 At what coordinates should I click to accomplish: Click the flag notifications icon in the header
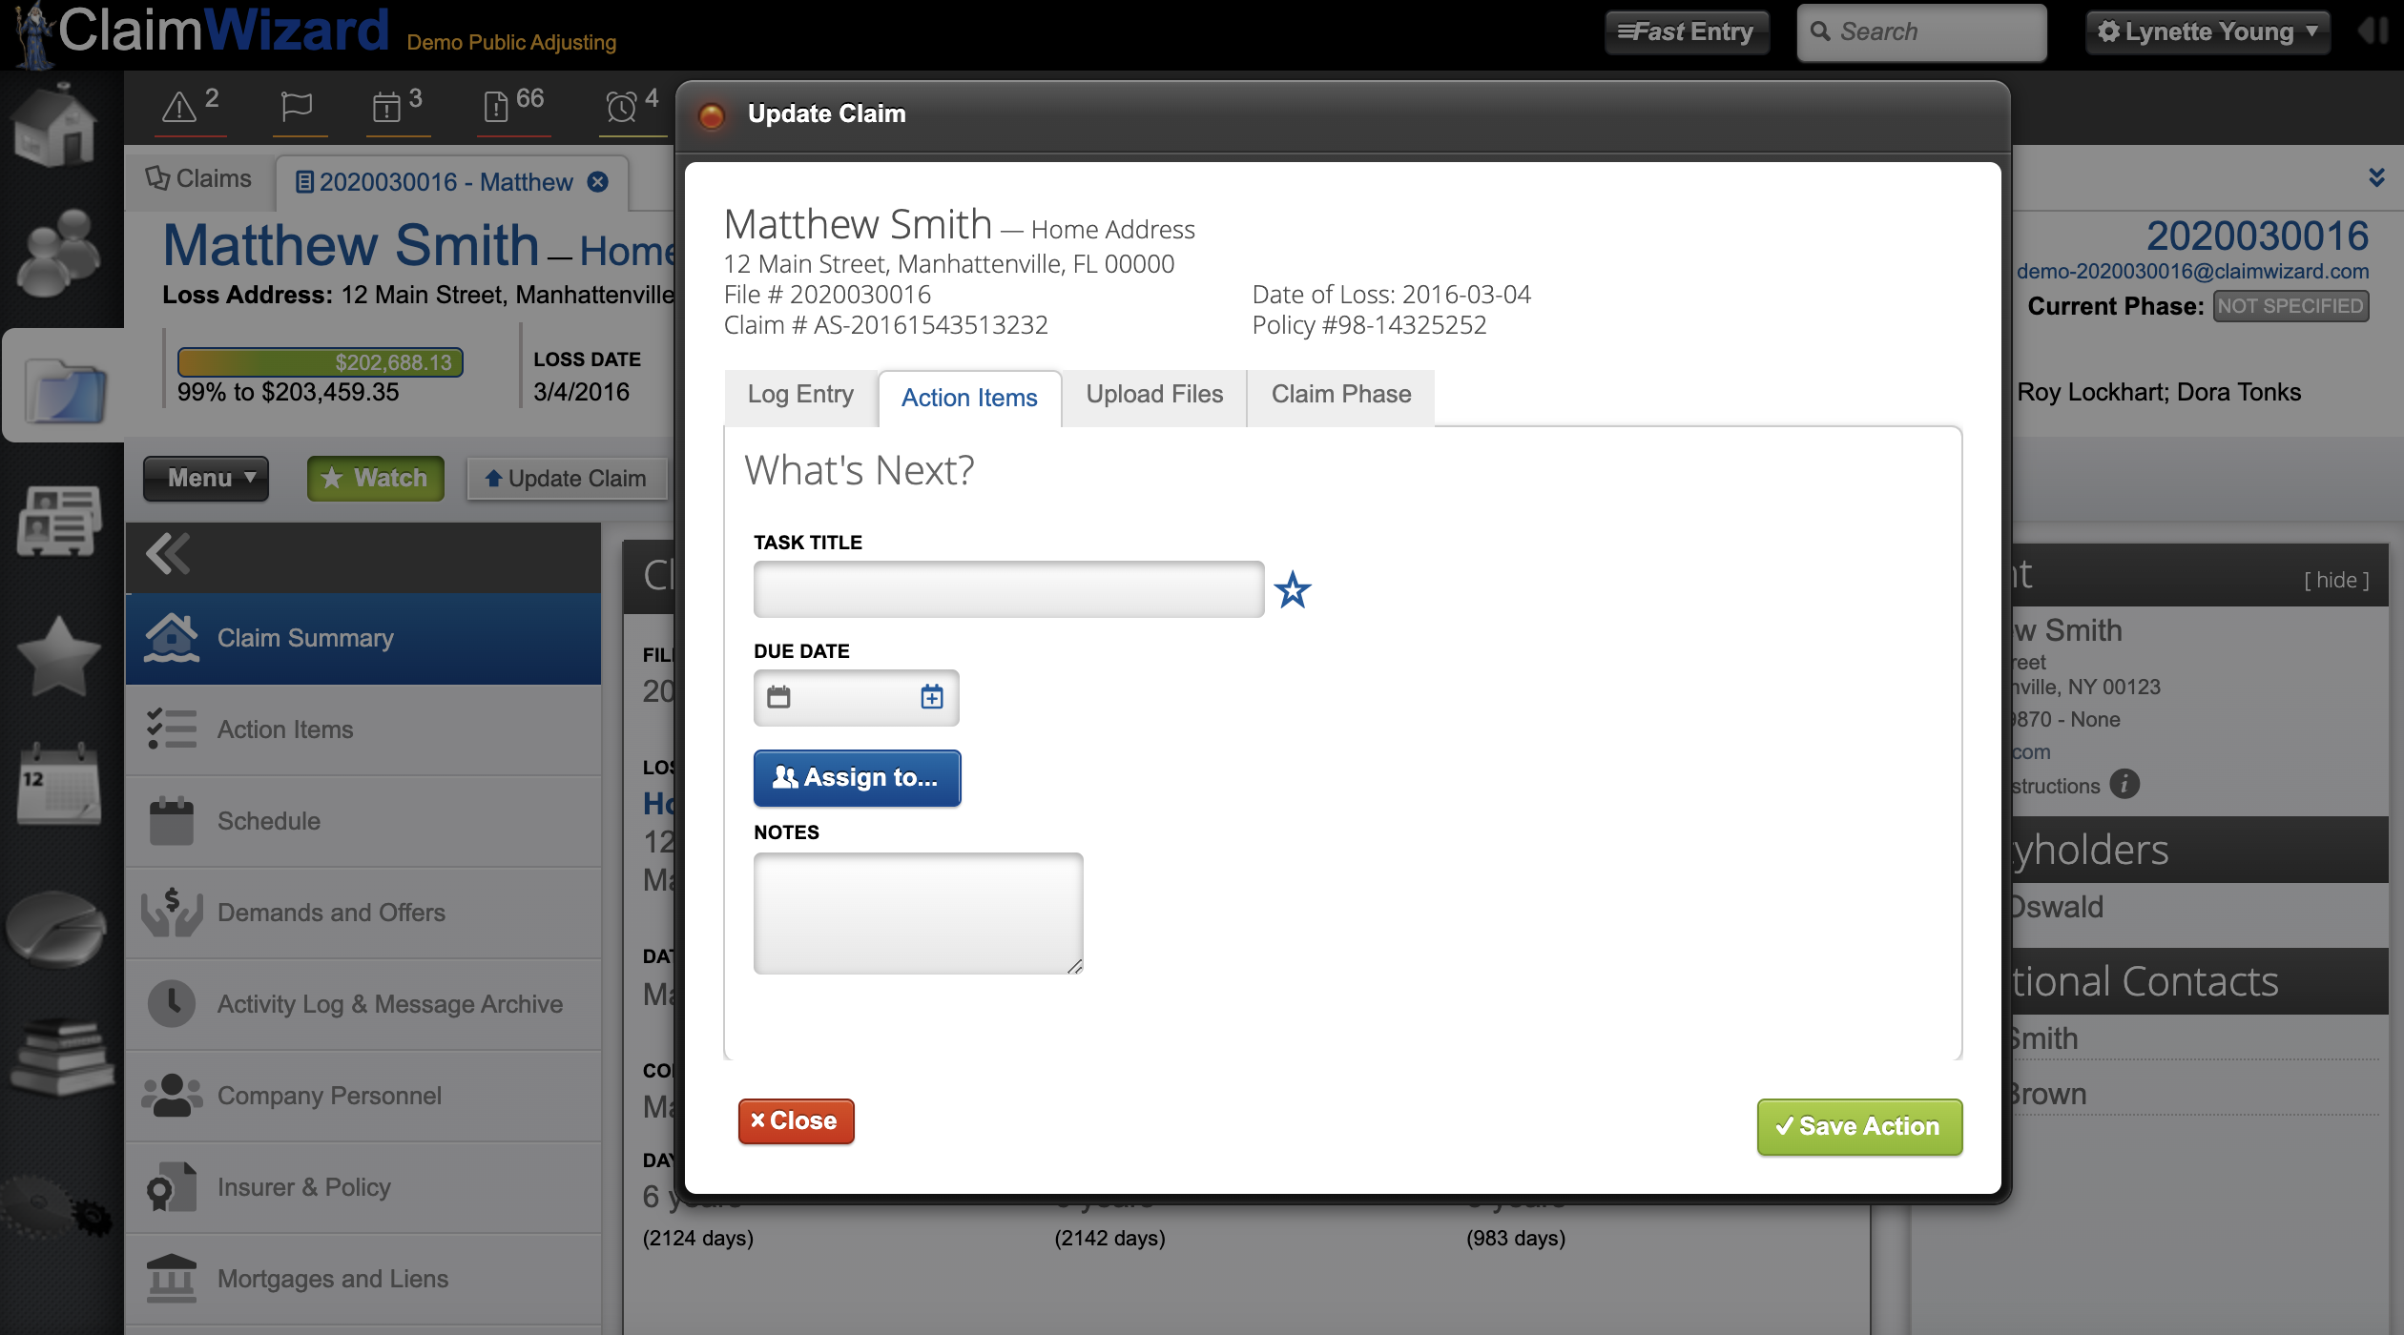[299, 107]
